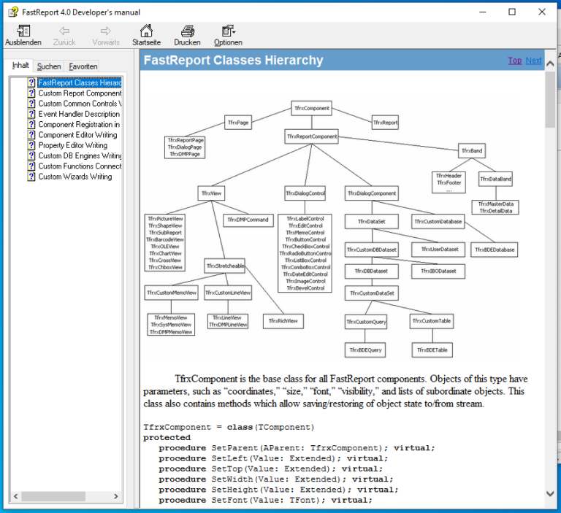Image resolution: width=561 pixels, height=513 pixels.
Task: Switch to the Suchen tab
Action: click(49, 66)
